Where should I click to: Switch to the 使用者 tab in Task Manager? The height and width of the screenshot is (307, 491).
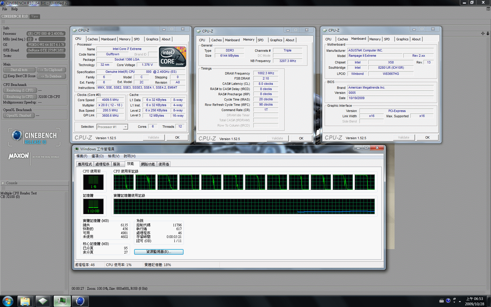(164, 164)
